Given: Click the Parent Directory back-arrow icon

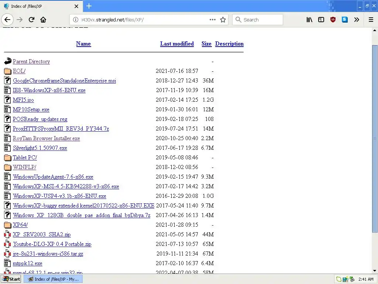Looking at the screenshot, I should click(8, 61).
